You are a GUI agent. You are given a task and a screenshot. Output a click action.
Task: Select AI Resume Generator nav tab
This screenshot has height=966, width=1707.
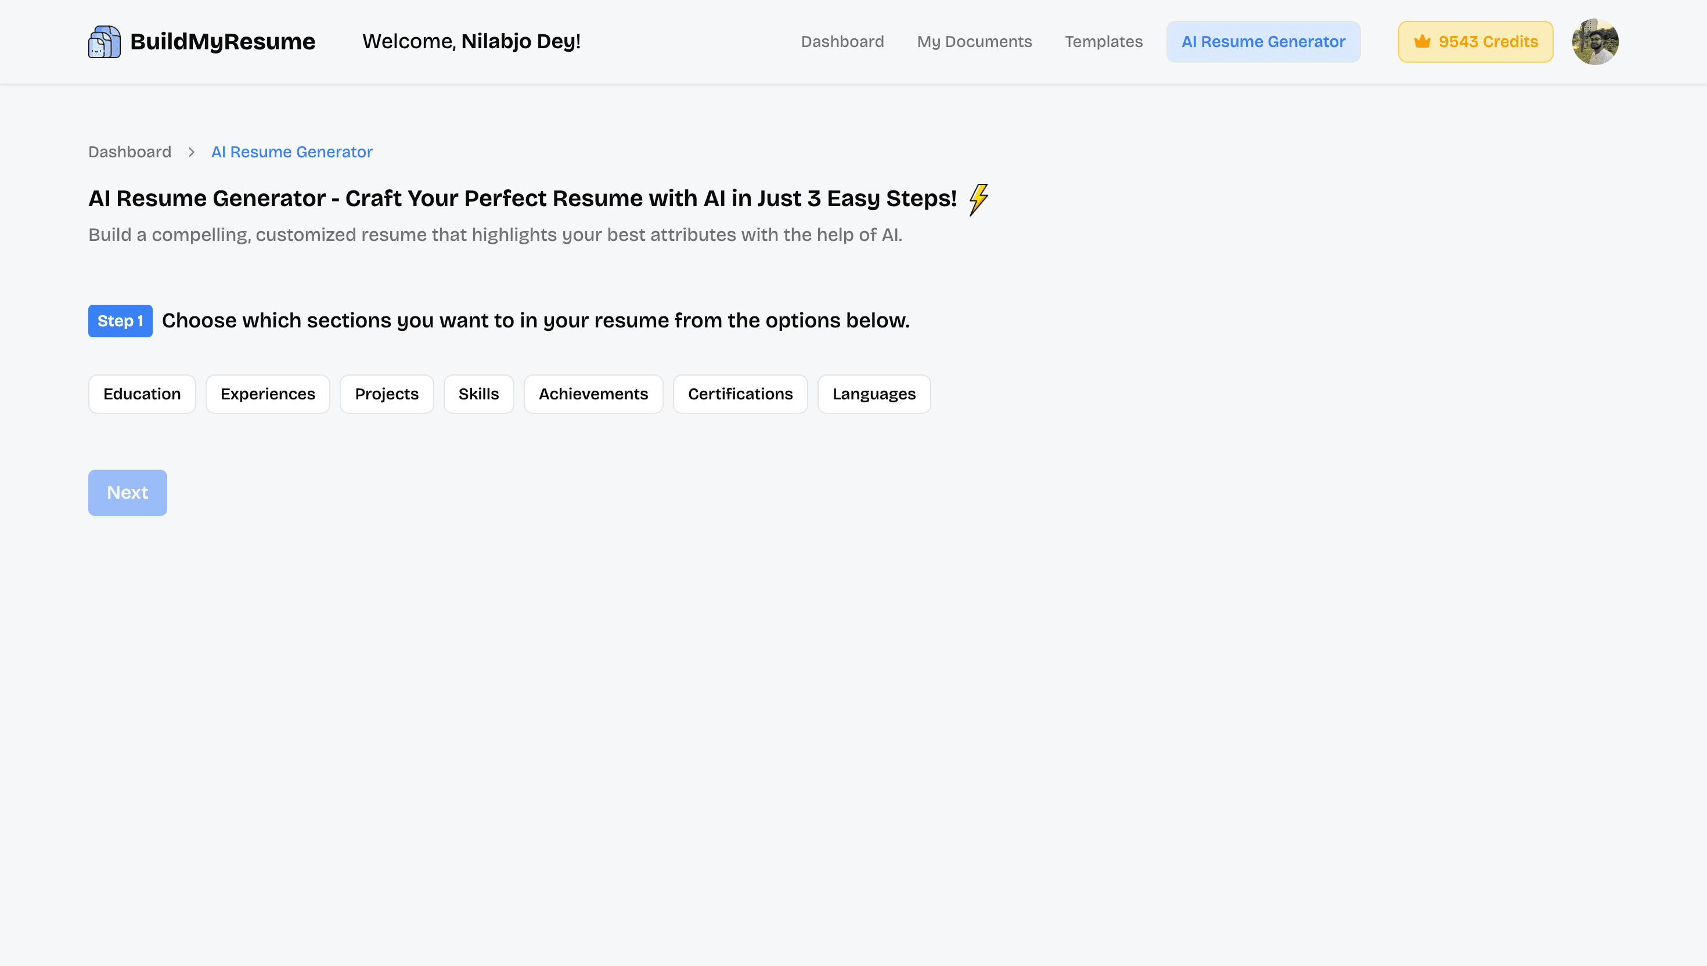pos(1263,42)
